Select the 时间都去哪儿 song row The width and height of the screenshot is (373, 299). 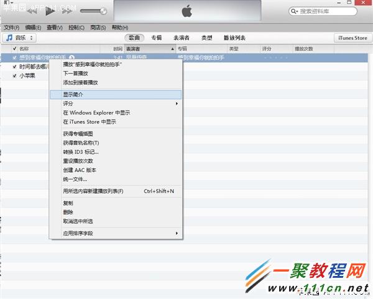point(34,67)
